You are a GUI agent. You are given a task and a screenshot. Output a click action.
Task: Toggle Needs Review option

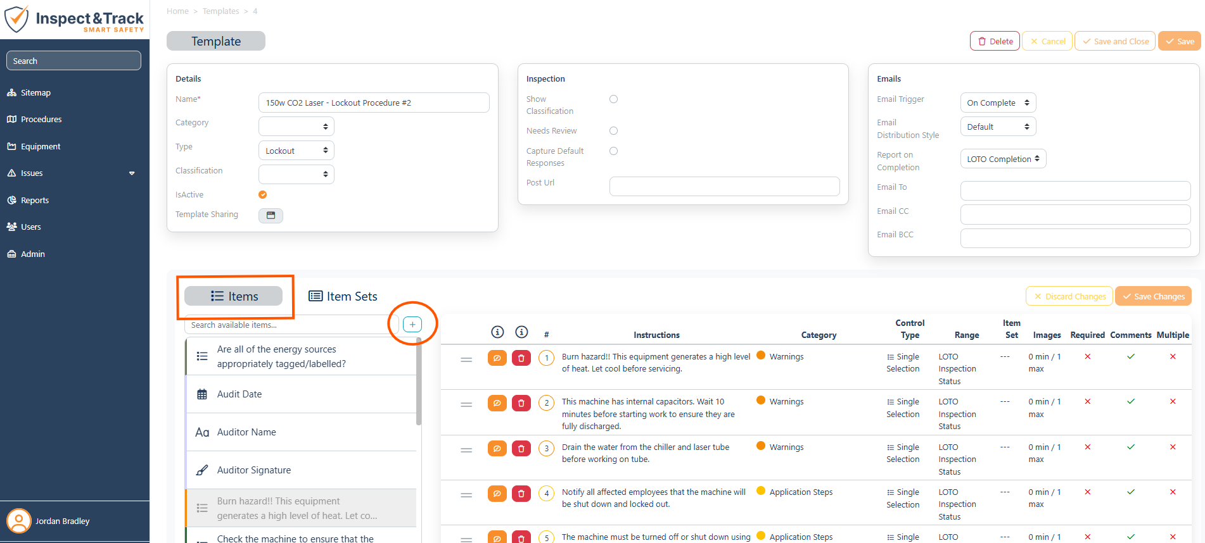[613, 131]
